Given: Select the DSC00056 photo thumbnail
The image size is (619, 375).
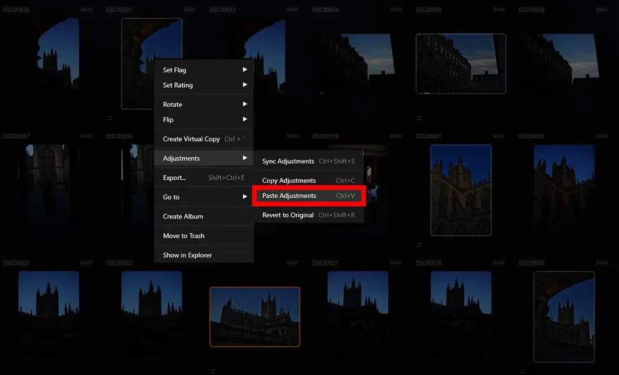Looking at the screenshot, I should coord(564,64).
